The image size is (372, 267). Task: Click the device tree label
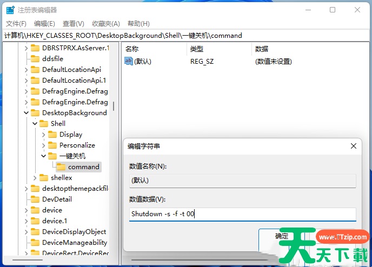pyautogui.click(x=52, y=210)
